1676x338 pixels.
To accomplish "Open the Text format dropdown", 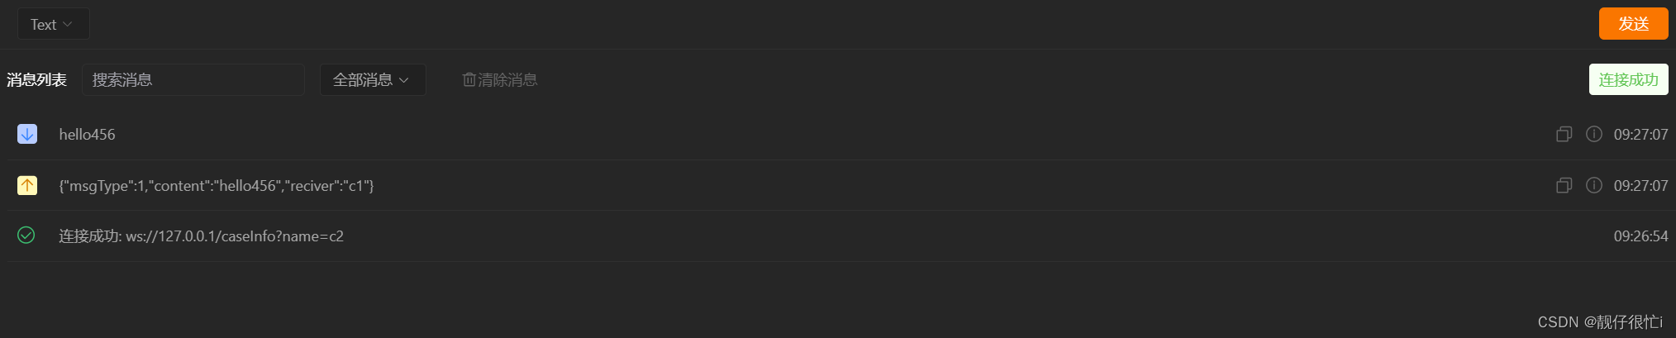I will tap(53, 24).
